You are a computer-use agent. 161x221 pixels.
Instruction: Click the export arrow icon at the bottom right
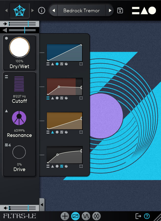pos(138,216)
